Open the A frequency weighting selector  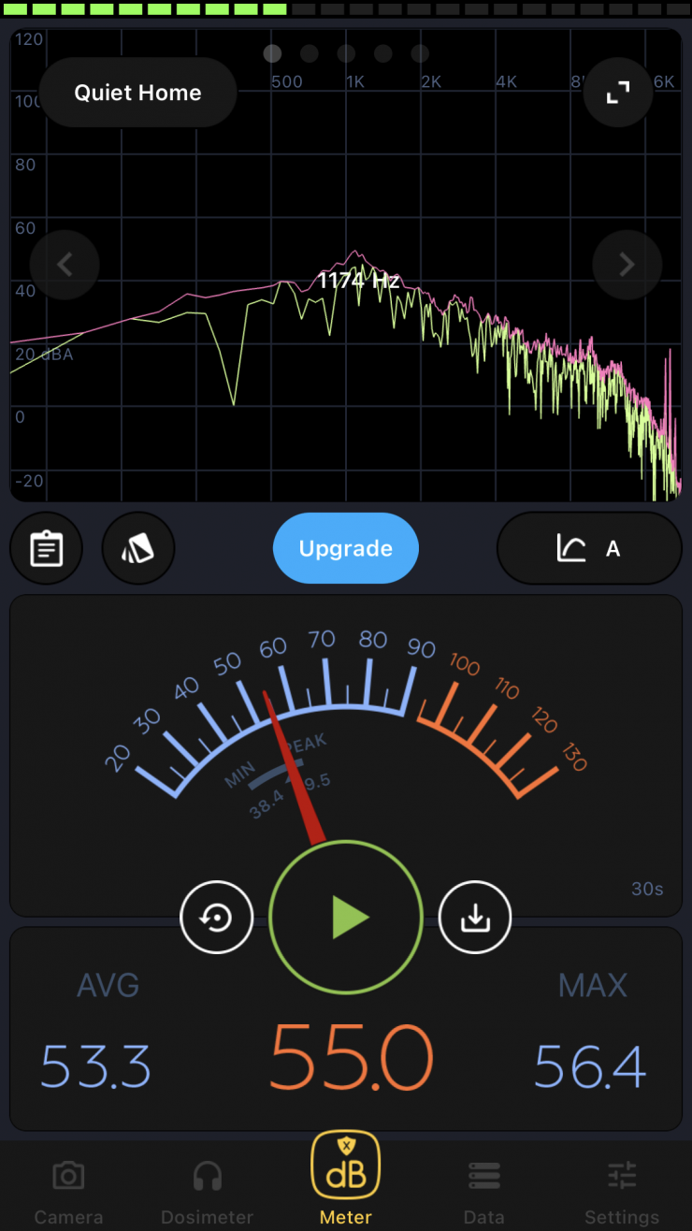coord(589,549)
